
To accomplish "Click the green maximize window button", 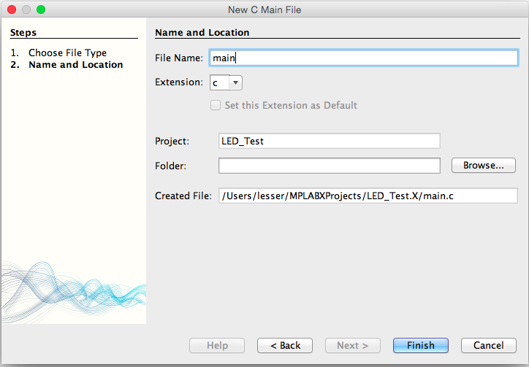I will click(x=41, y=9).
